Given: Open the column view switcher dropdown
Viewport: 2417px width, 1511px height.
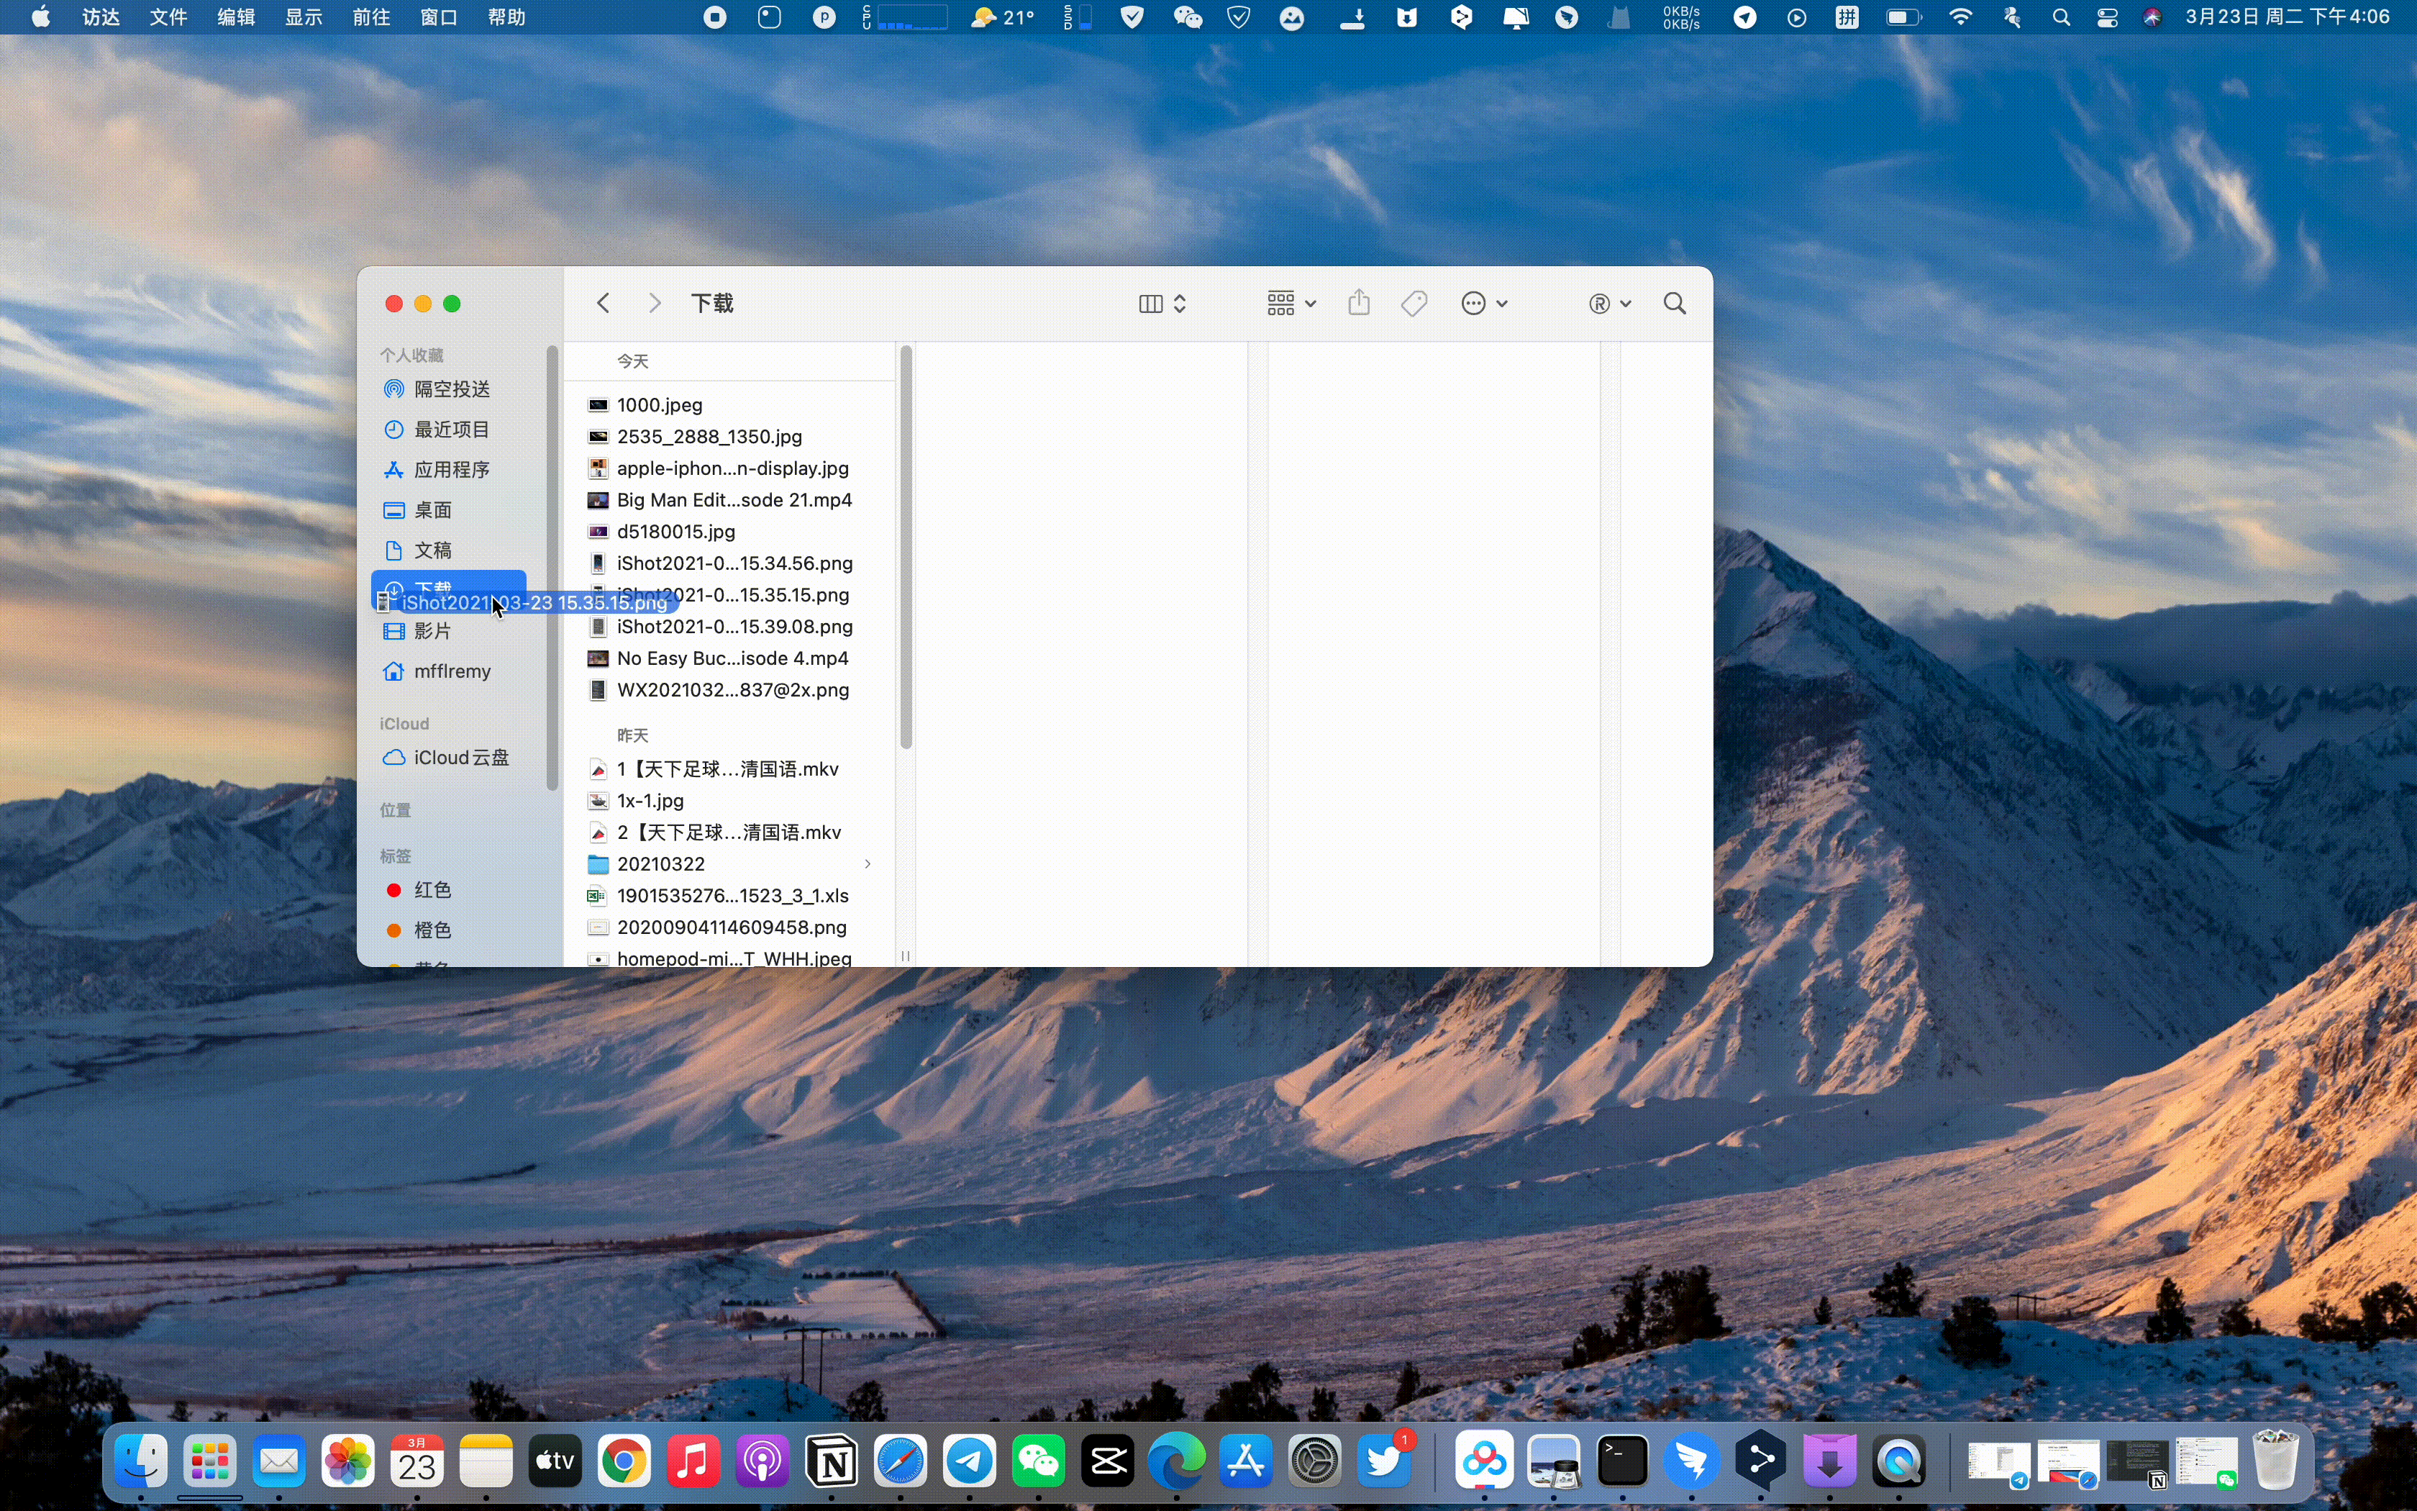Looking at the screenshot, I should click(1162, 303).
